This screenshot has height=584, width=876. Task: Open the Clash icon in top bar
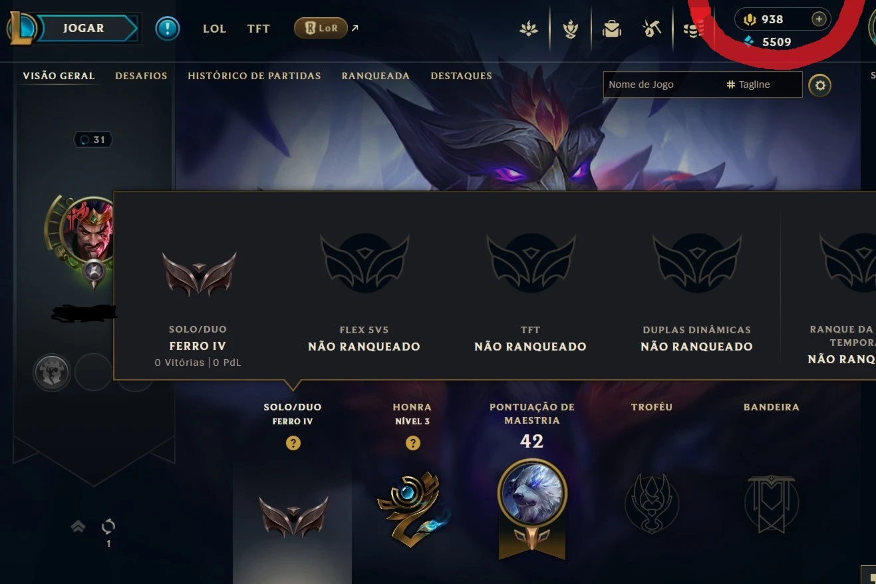point(570,29)
